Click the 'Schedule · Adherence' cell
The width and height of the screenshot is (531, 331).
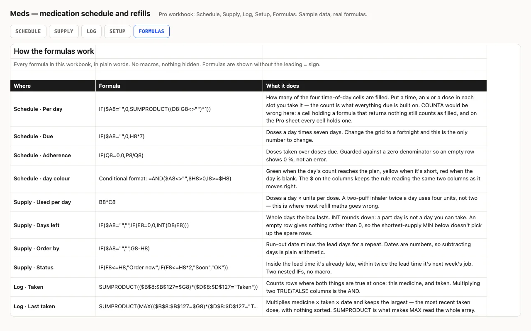[x=53, y=156]
